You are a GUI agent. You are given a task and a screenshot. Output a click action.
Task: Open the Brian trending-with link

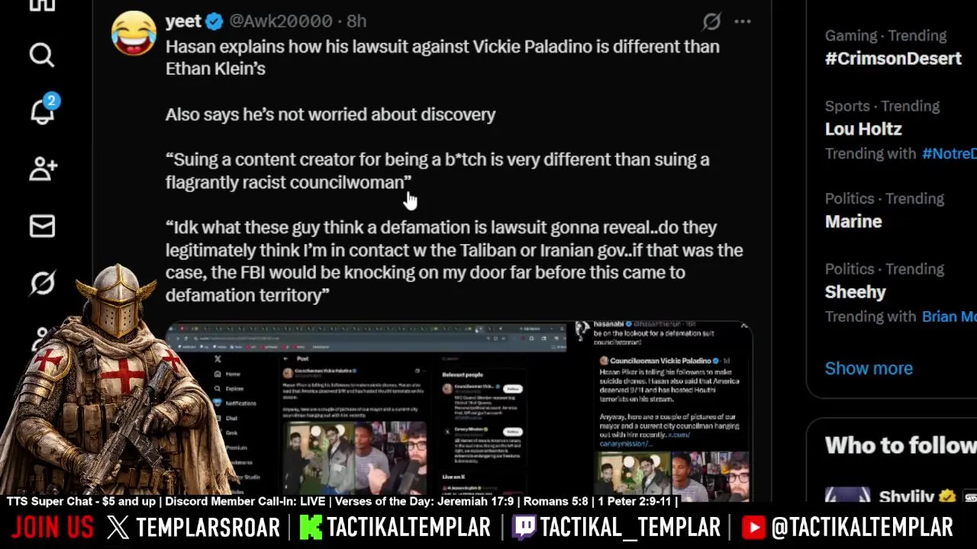point(949,316)
